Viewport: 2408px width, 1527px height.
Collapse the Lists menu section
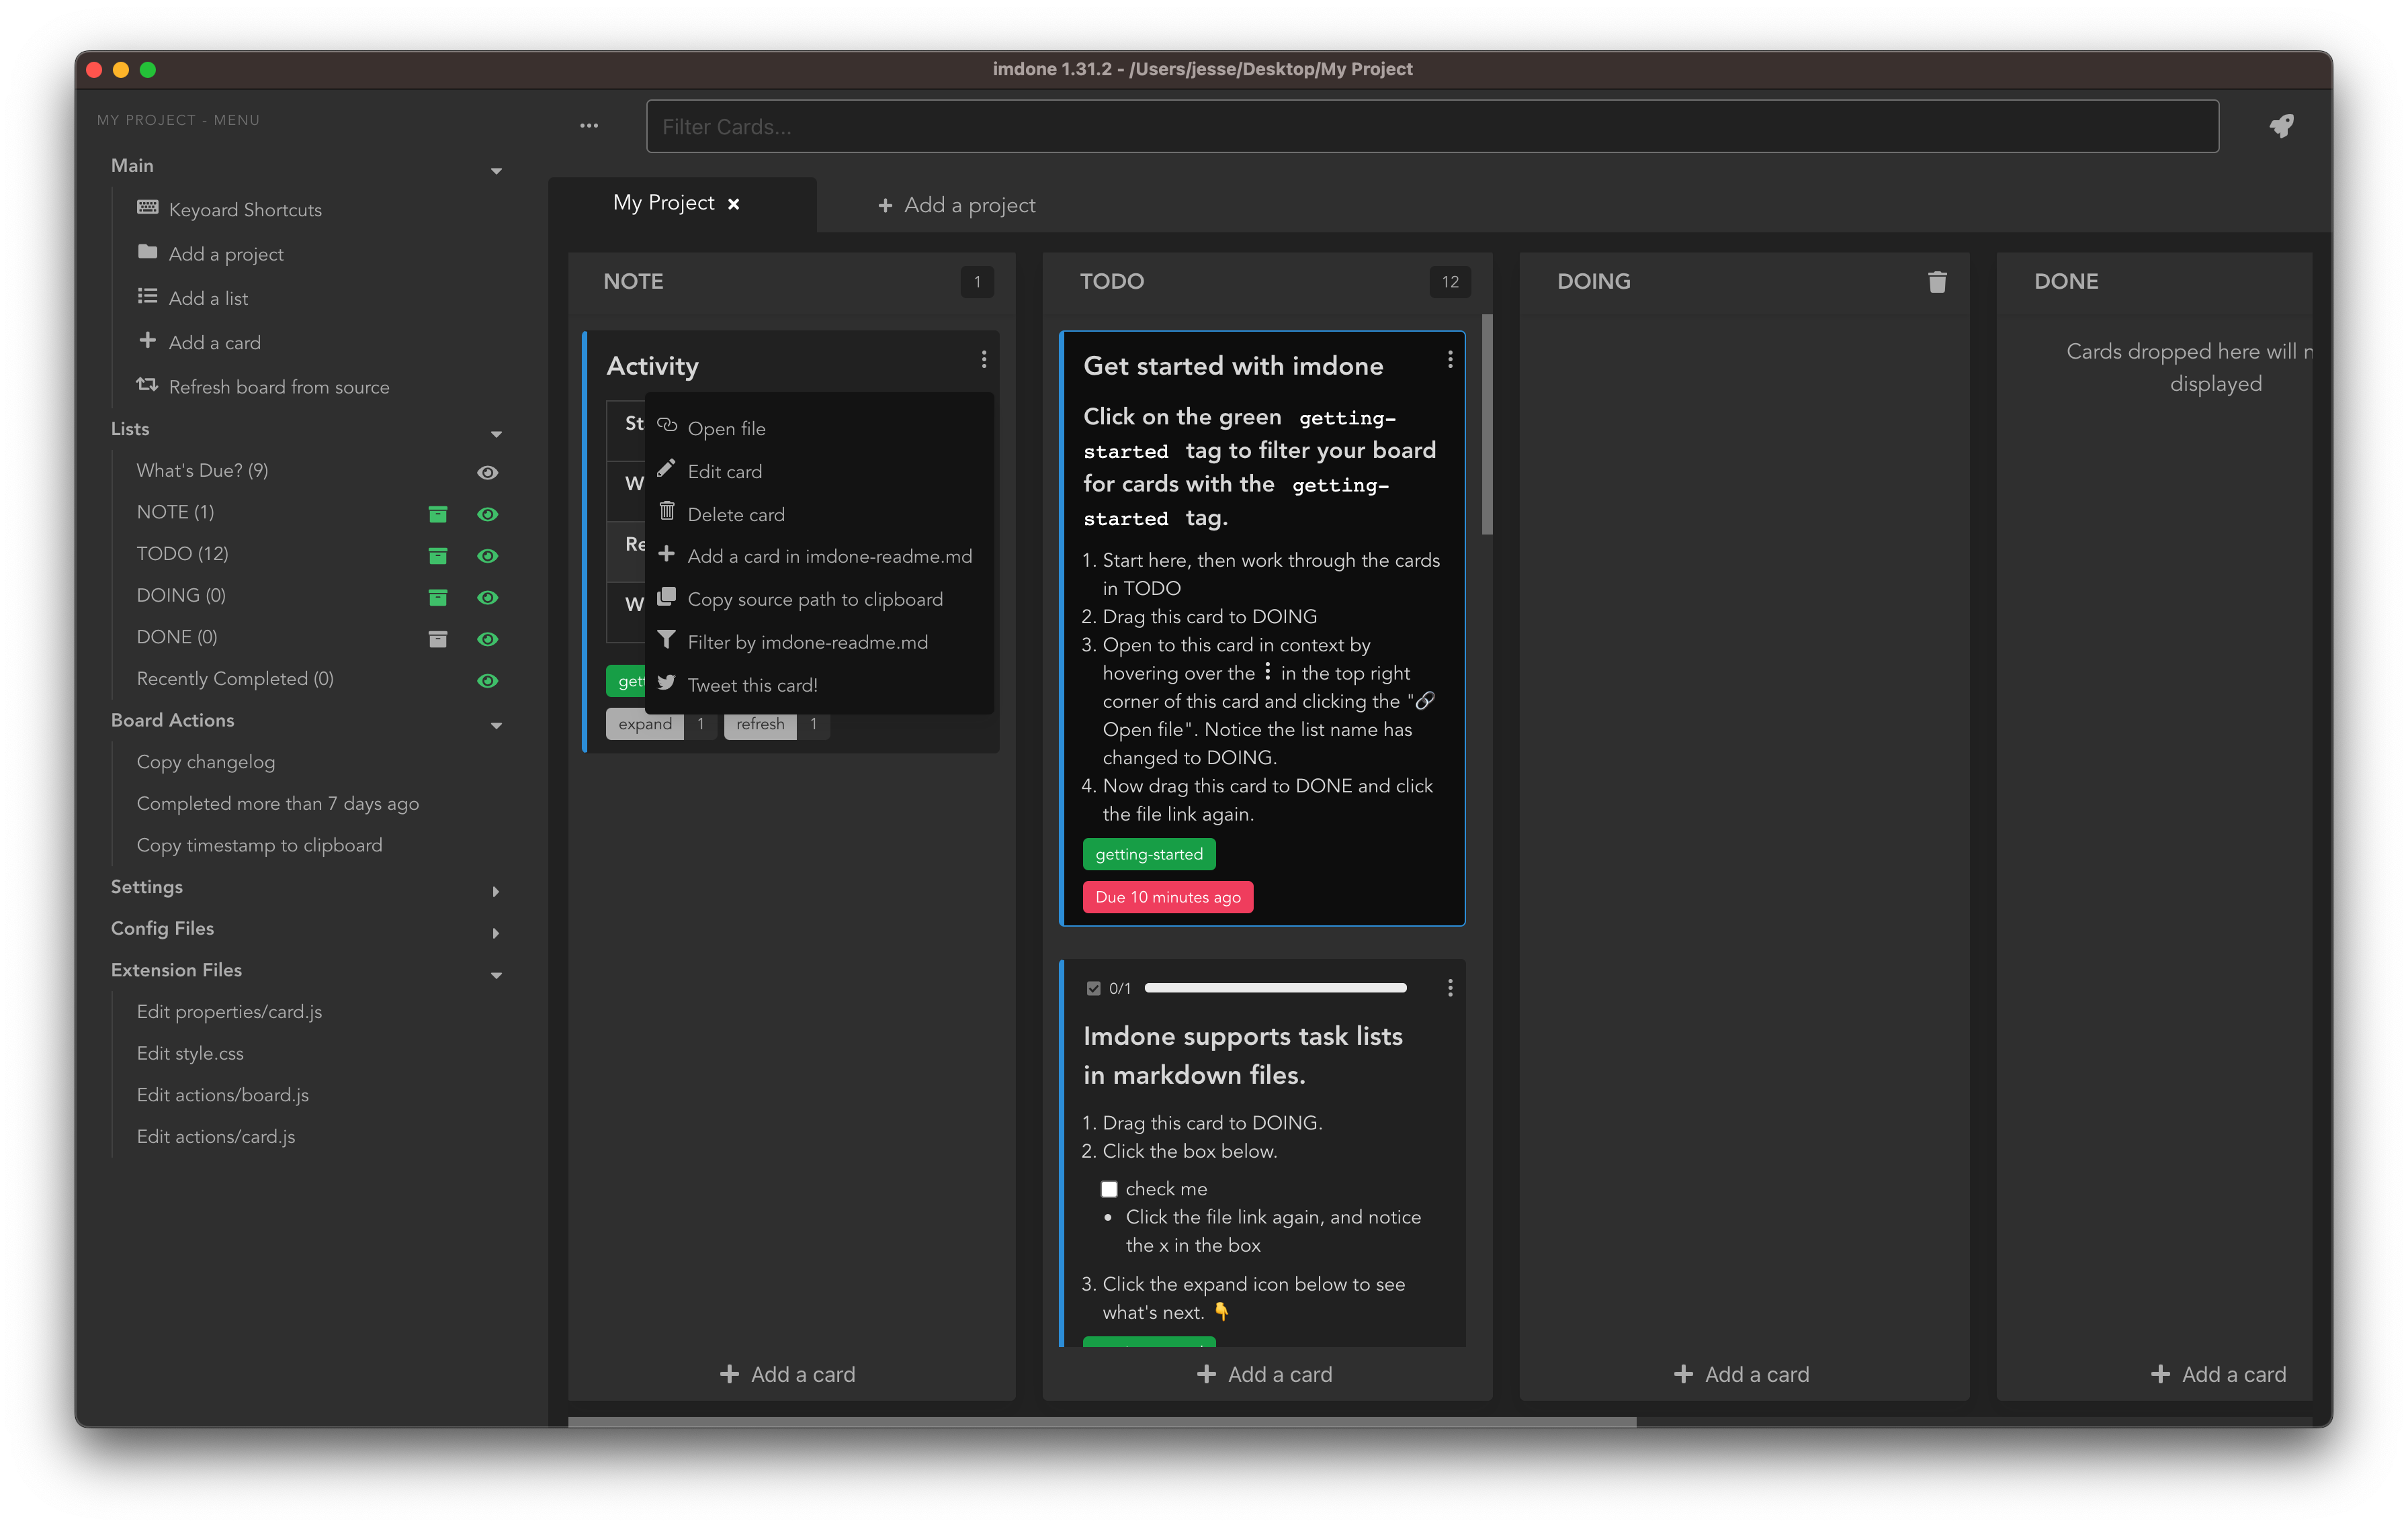click(x=496, y=434)
